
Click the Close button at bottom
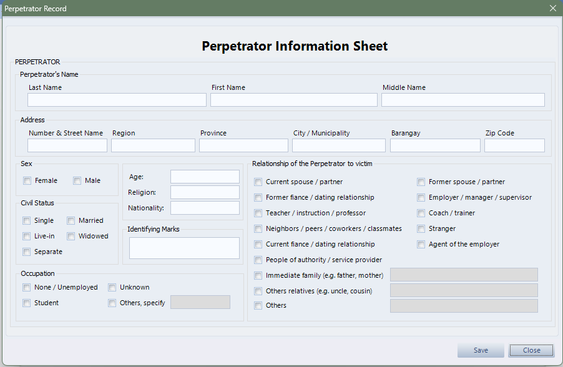(531, 350)
